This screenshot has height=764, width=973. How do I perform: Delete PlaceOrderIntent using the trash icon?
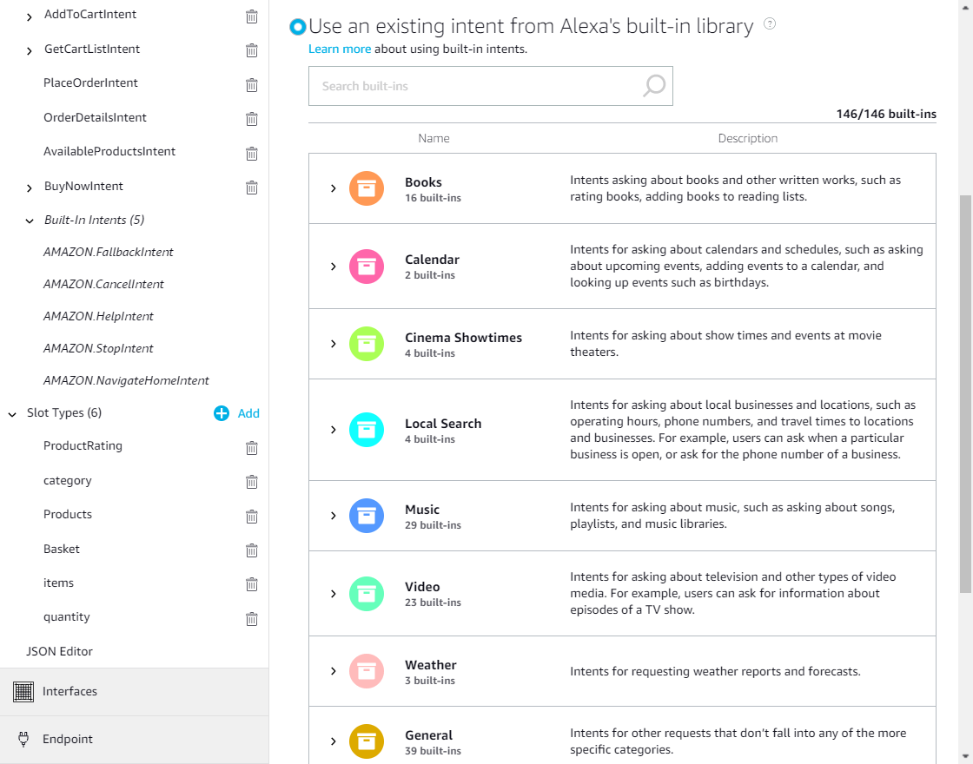(x=251, y=85)
